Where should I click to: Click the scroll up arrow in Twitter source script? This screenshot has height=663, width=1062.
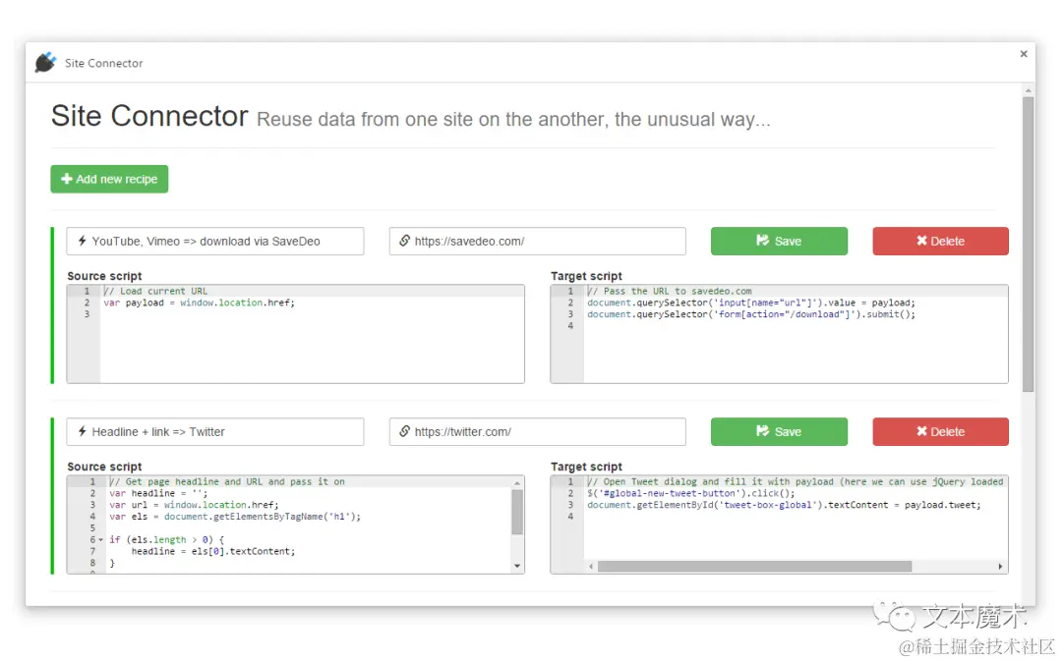[517, 483]
